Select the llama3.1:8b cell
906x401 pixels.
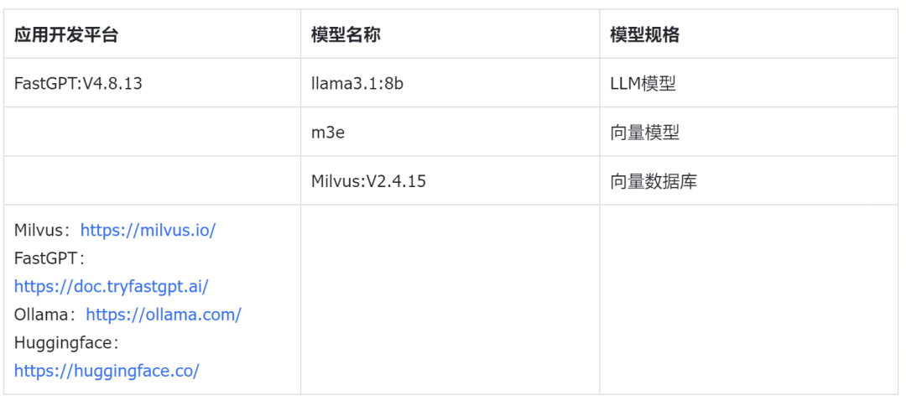357,83
